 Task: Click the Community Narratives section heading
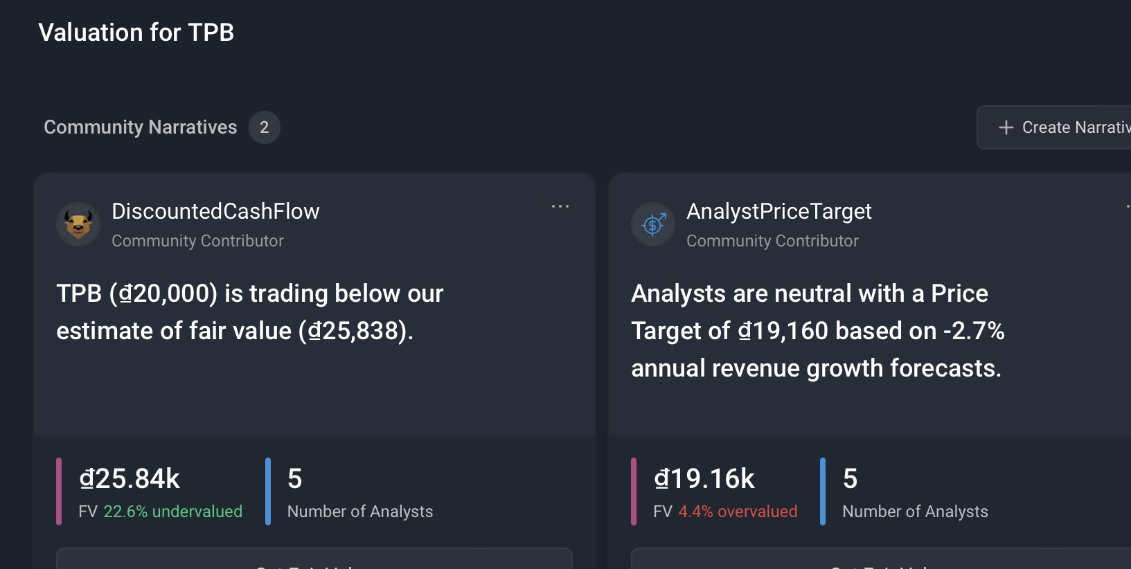(141, 127)
